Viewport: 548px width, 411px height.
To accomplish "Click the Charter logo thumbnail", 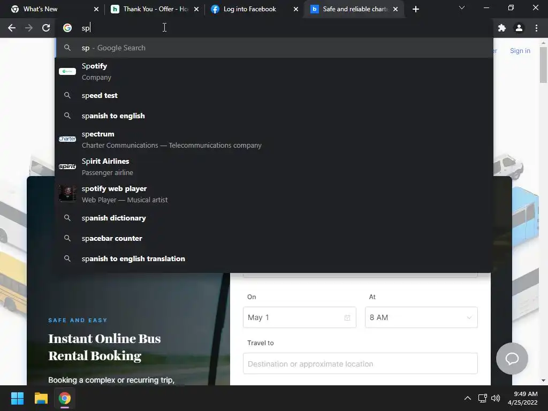I will 67,139.
